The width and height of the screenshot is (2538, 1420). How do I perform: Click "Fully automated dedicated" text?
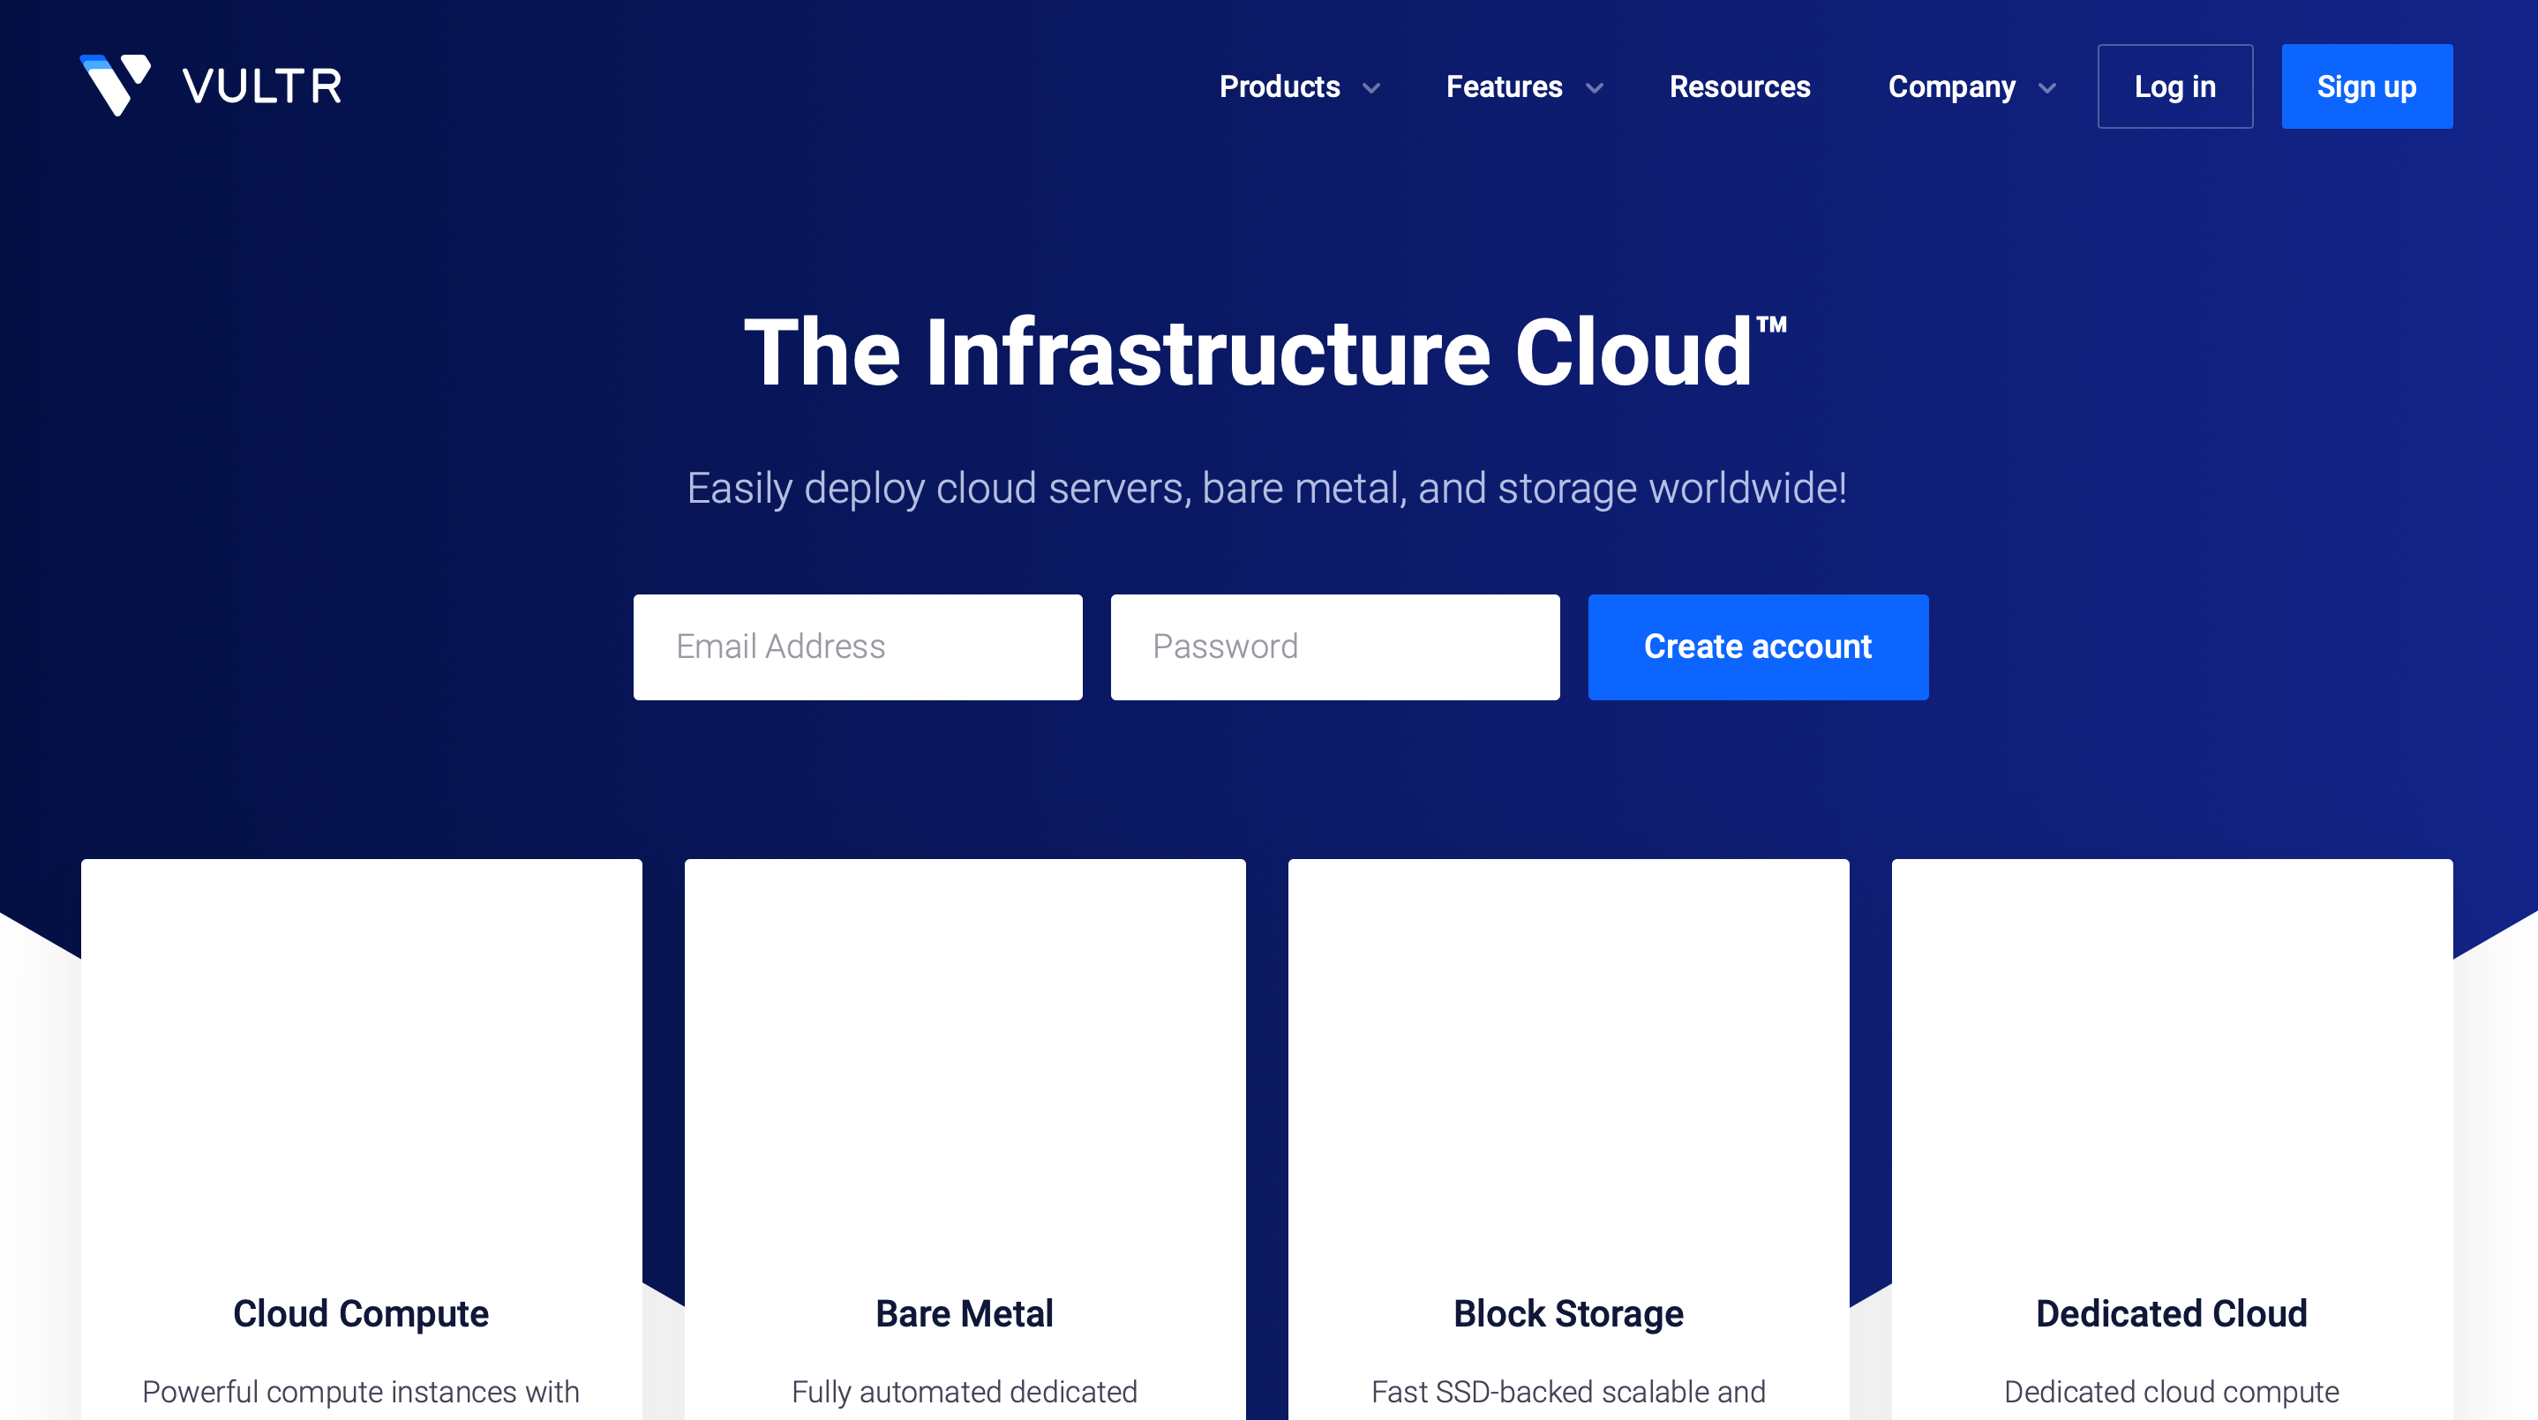tap(965, 1392)
